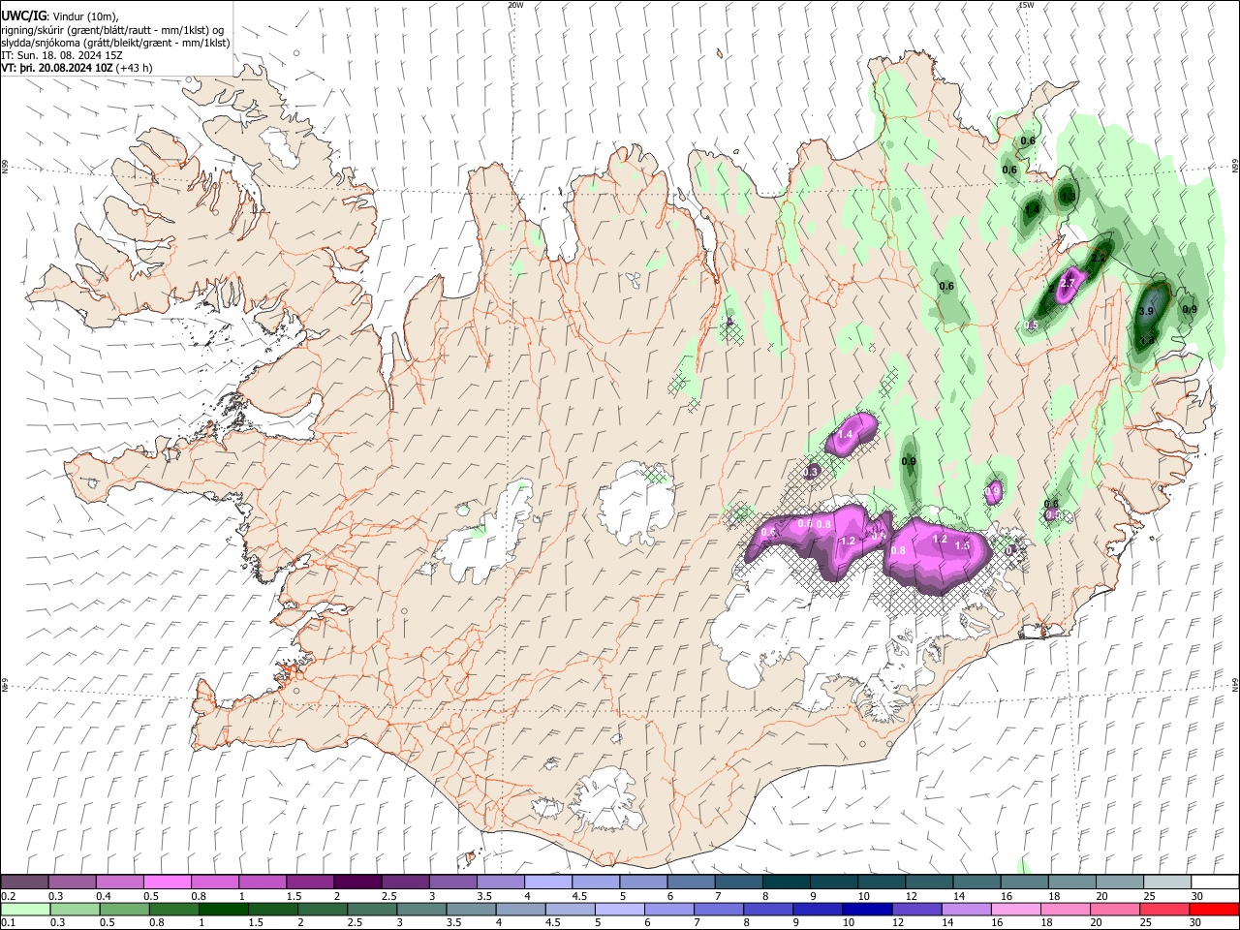Select the light green 0.3 swatch, lower legend
Image resolution: width=1240 pixels, height=930 pixels.
tap(75, 910)
